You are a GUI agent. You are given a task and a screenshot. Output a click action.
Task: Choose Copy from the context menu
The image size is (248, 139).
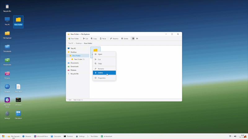tap(104, 64)
